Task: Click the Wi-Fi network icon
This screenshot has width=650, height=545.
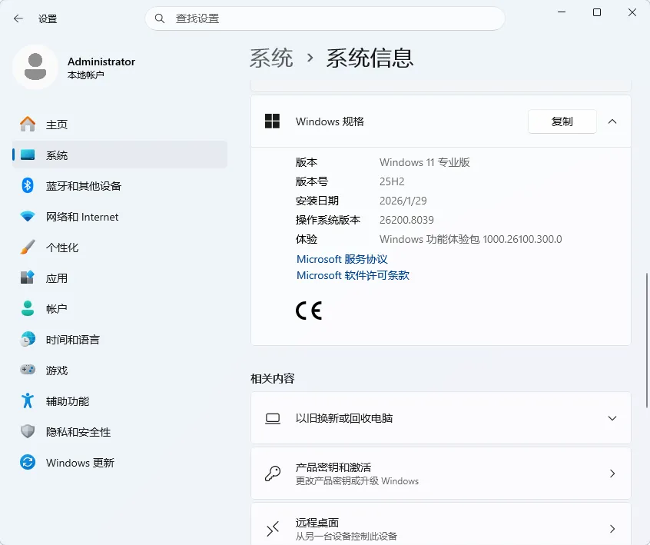Action: pyautogui.click(x=28, y=217)
